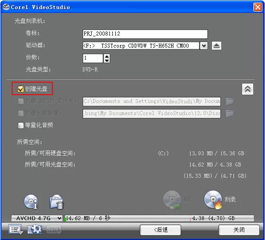Toggle the 创建光盘镜像 checkbox
The height and width of the screenshot is (240, 265).
coord(20,113)
